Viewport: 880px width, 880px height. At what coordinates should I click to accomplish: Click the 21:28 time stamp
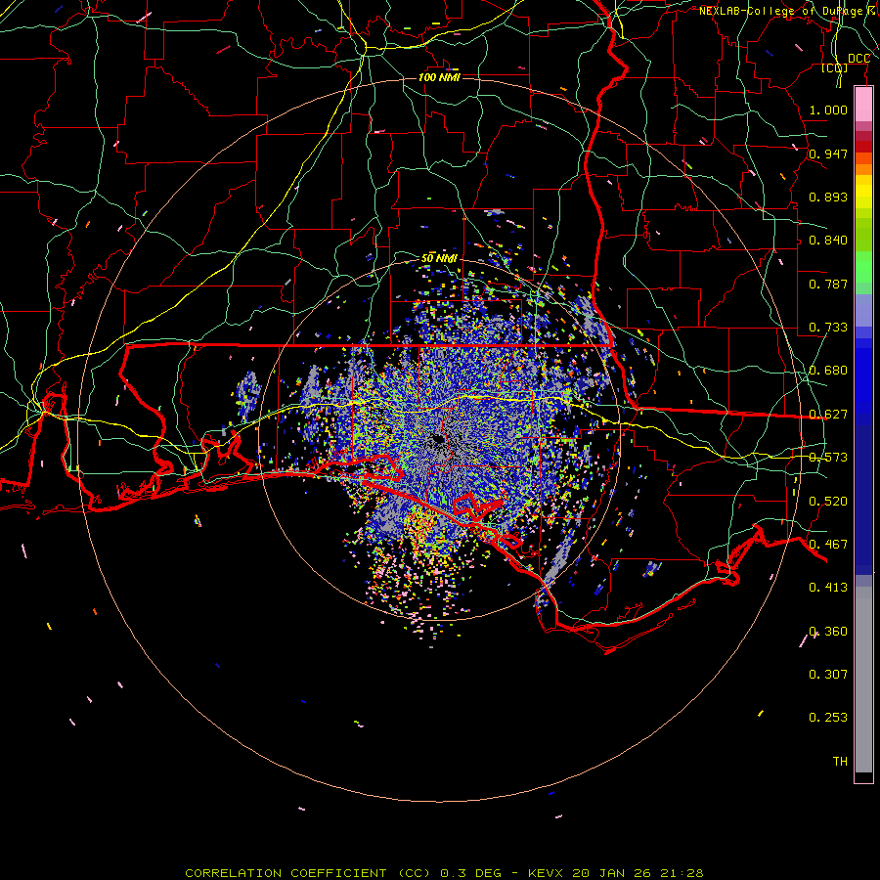point(681,873)
